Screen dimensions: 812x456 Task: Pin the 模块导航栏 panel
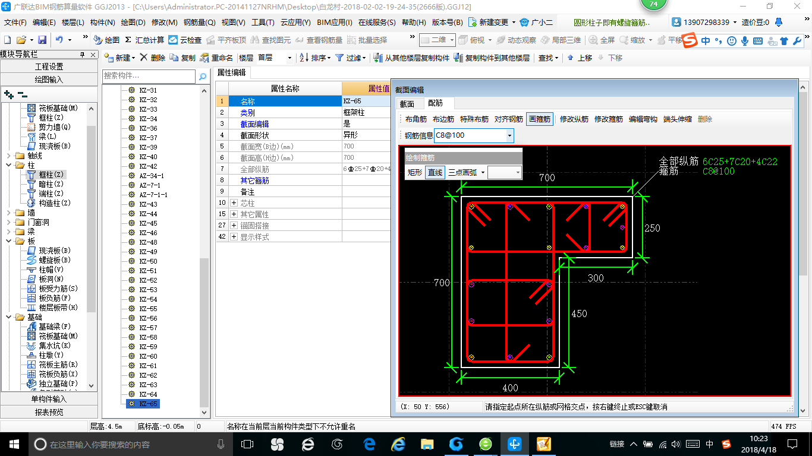tap(83, 54)
